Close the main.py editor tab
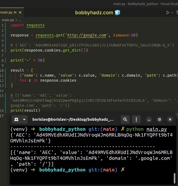This screenshot has height=186, width=178. tap(20, 12)
